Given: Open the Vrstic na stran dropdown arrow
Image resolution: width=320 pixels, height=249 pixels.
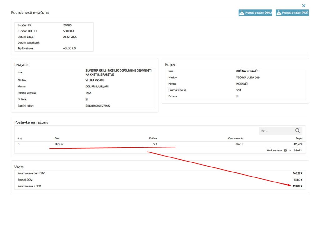Looking at the screenshot, I should (290, 151).
